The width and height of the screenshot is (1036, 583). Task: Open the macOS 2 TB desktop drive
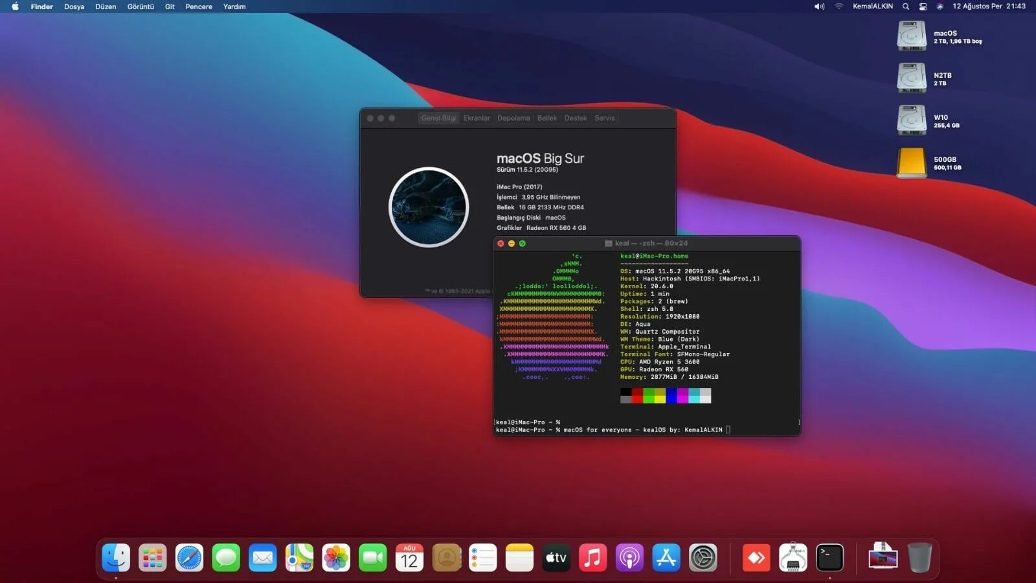(912, 36)
